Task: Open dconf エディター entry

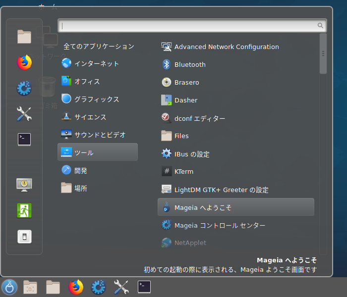Action: 235,118
